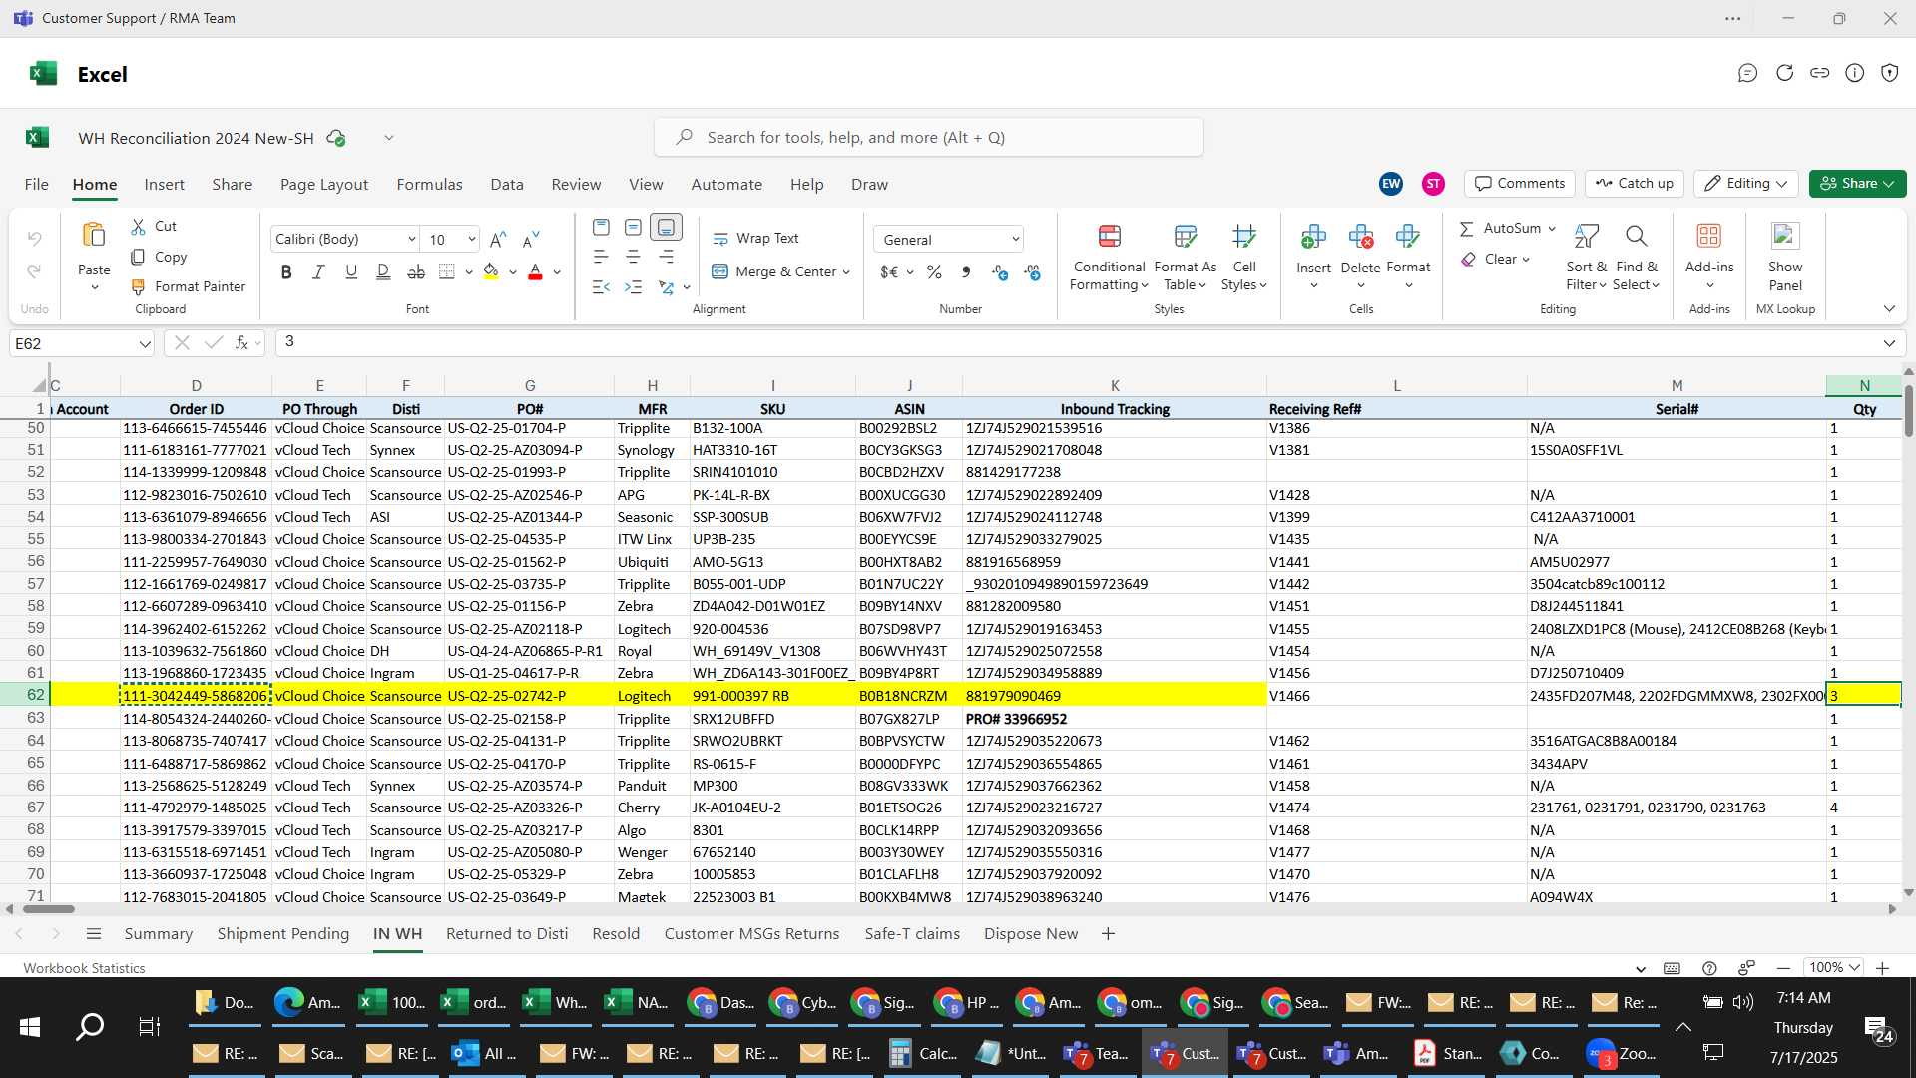Switch to Shipment Pending sheet
This screenshot has width=1916, height=1078.
coord(283,934)
